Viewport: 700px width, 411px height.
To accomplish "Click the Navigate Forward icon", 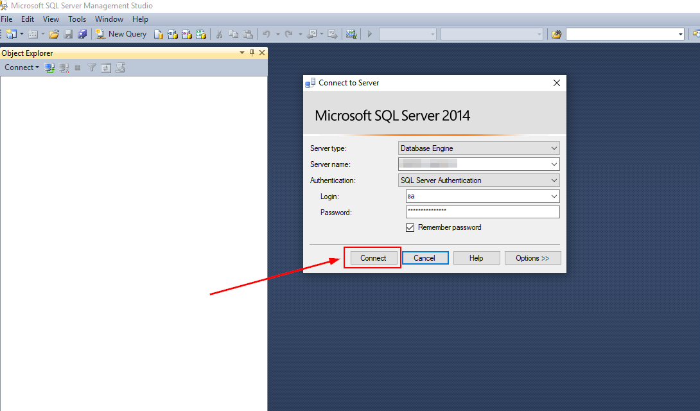I will click(333, 34).
